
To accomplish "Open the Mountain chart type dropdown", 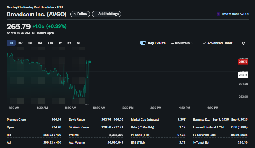I will tap(182, 43).
